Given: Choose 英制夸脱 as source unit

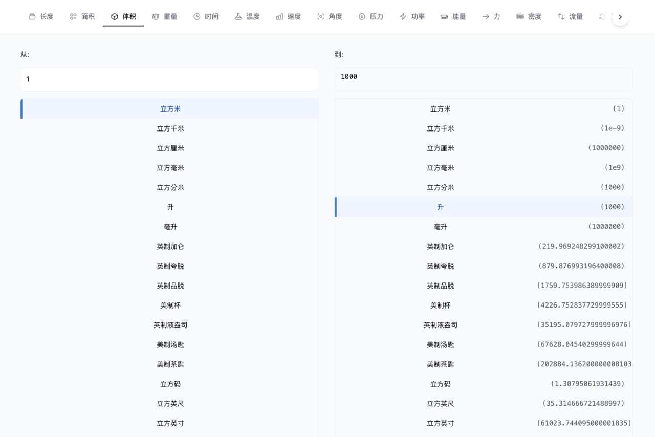Looking at the screenshot, I should pyautogui.click(x=169, y=266).
